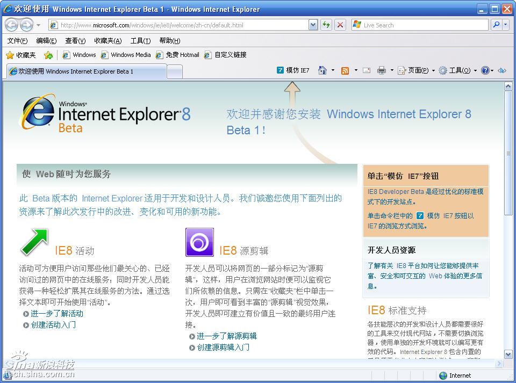The width and height of the screenshot is (516, 383).
Task: Follow the 创建源剪辑入门 link
Action: [x=223, y=347]
